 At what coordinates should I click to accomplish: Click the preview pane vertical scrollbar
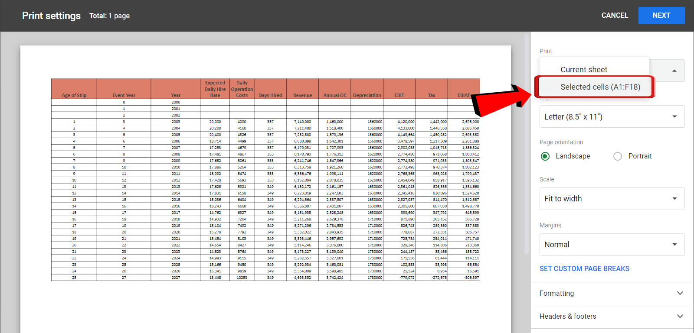tap(527, 143)
